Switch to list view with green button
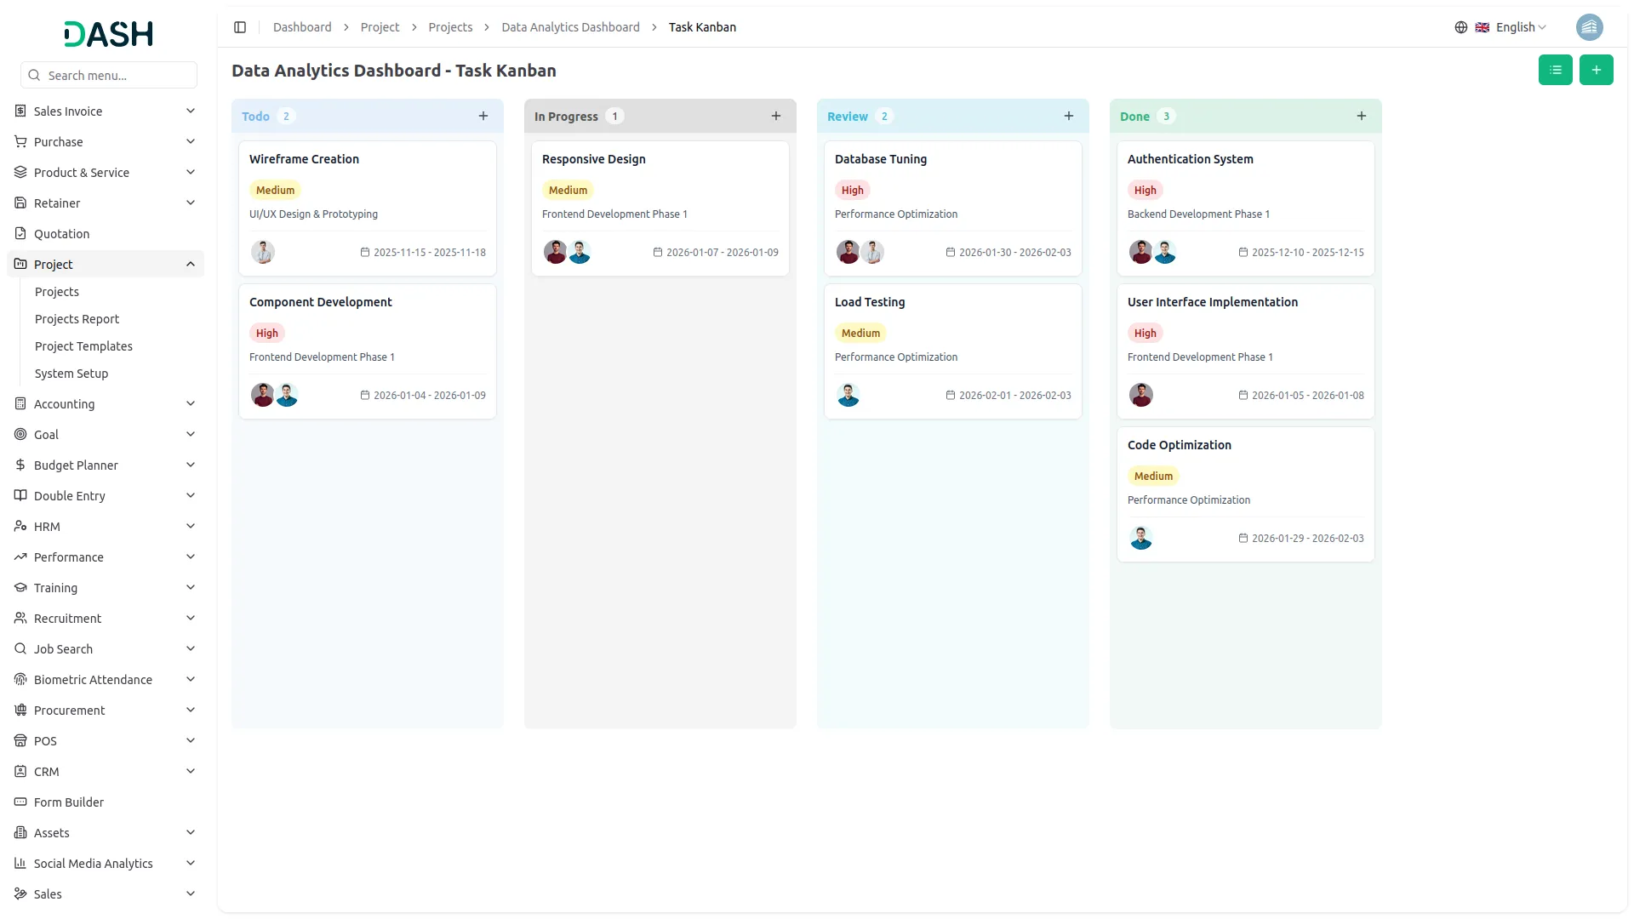This screenshot has width=1634, height=919. point(1555,70)
